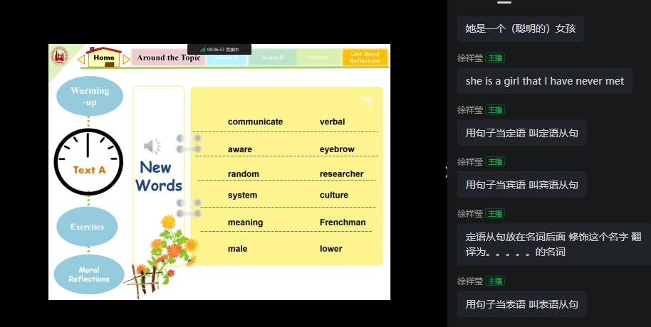Open the Unit Moral Reflections tab
Image resolution: width=651 pixels, height=327 pixels.
coord(365,58)
